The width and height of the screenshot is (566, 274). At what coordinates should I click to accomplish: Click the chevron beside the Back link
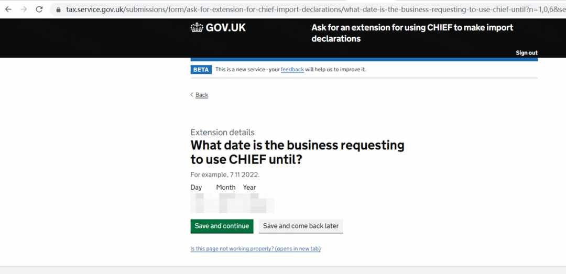(192, 95)
